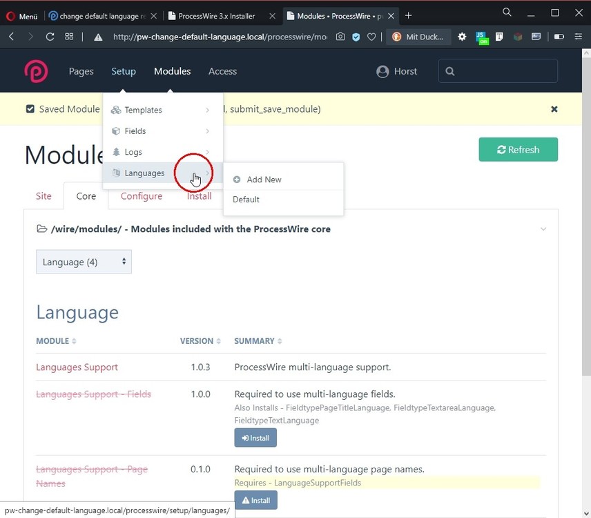Click the green Refresh button
This screenshot has width=591, height=518.
[x=519, y=150]
